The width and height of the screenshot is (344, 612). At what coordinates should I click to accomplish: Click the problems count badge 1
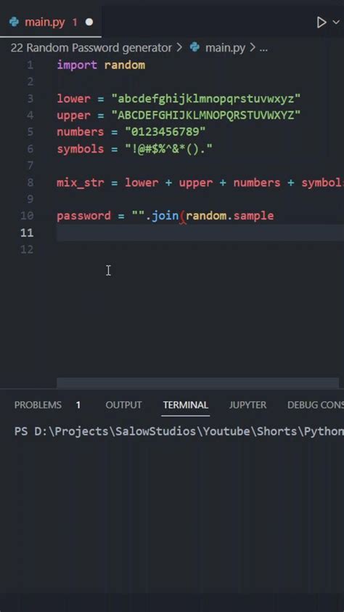(x=78, y=405)
